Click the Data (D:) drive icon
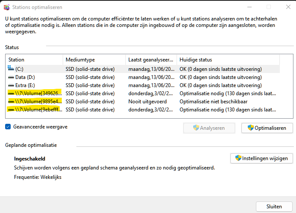This screenshot has width=296, height=213. (11, 77)
